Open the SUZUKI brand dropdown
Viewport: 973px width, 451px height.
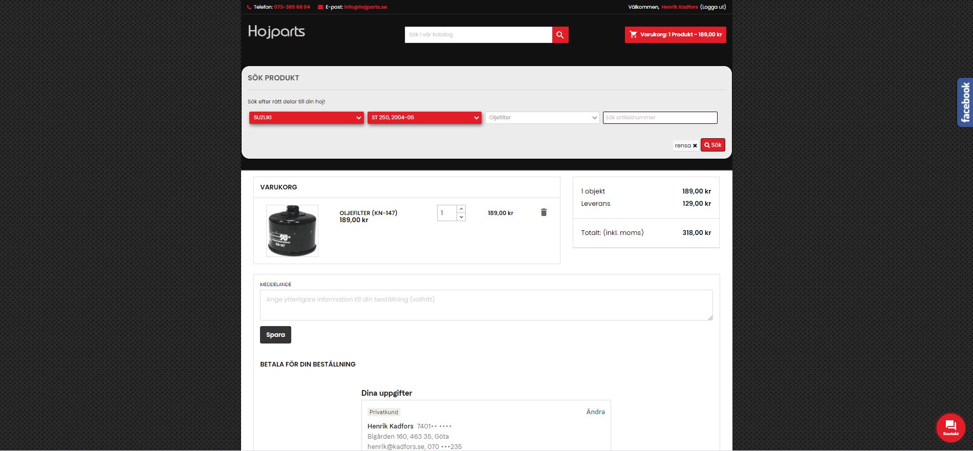307,118
